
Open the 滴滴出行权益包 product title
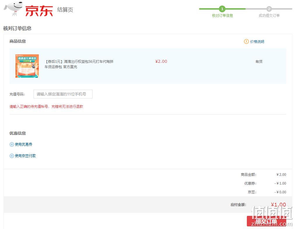coord(79,64)
